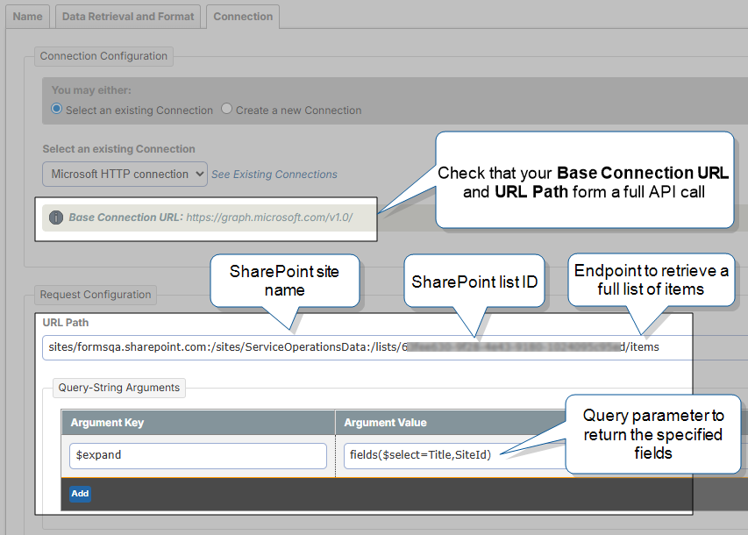Open the See Existing Connections link
The height and width of the screenshot is (535, 748).
click(x=274, y=175)
